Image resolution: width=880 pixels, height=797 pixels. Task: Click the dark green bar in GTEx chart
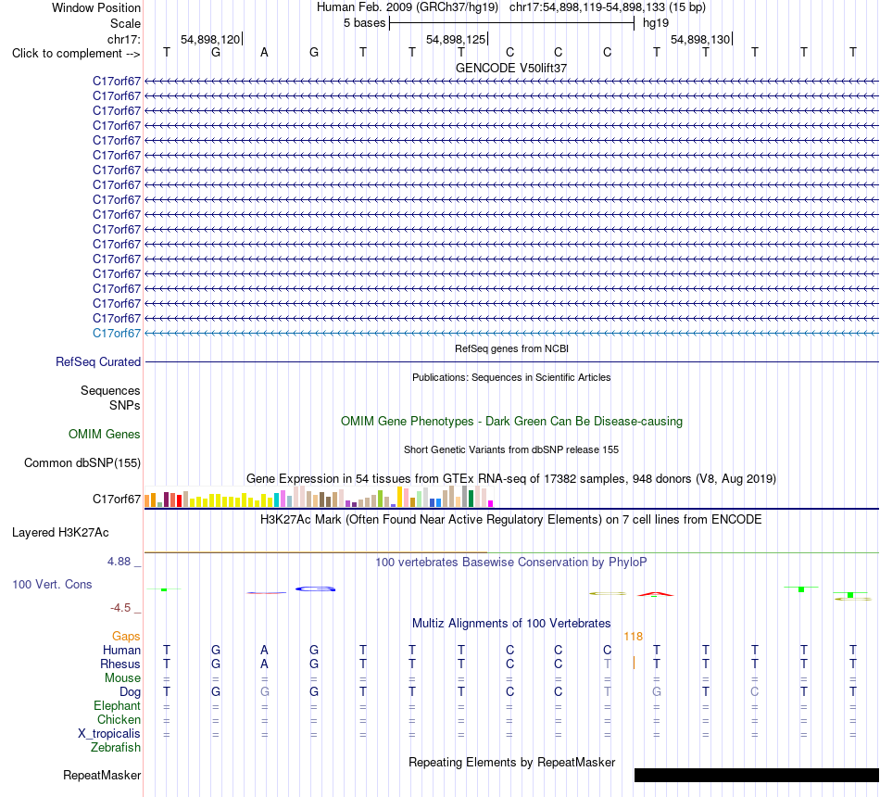(x=471, y=499)
